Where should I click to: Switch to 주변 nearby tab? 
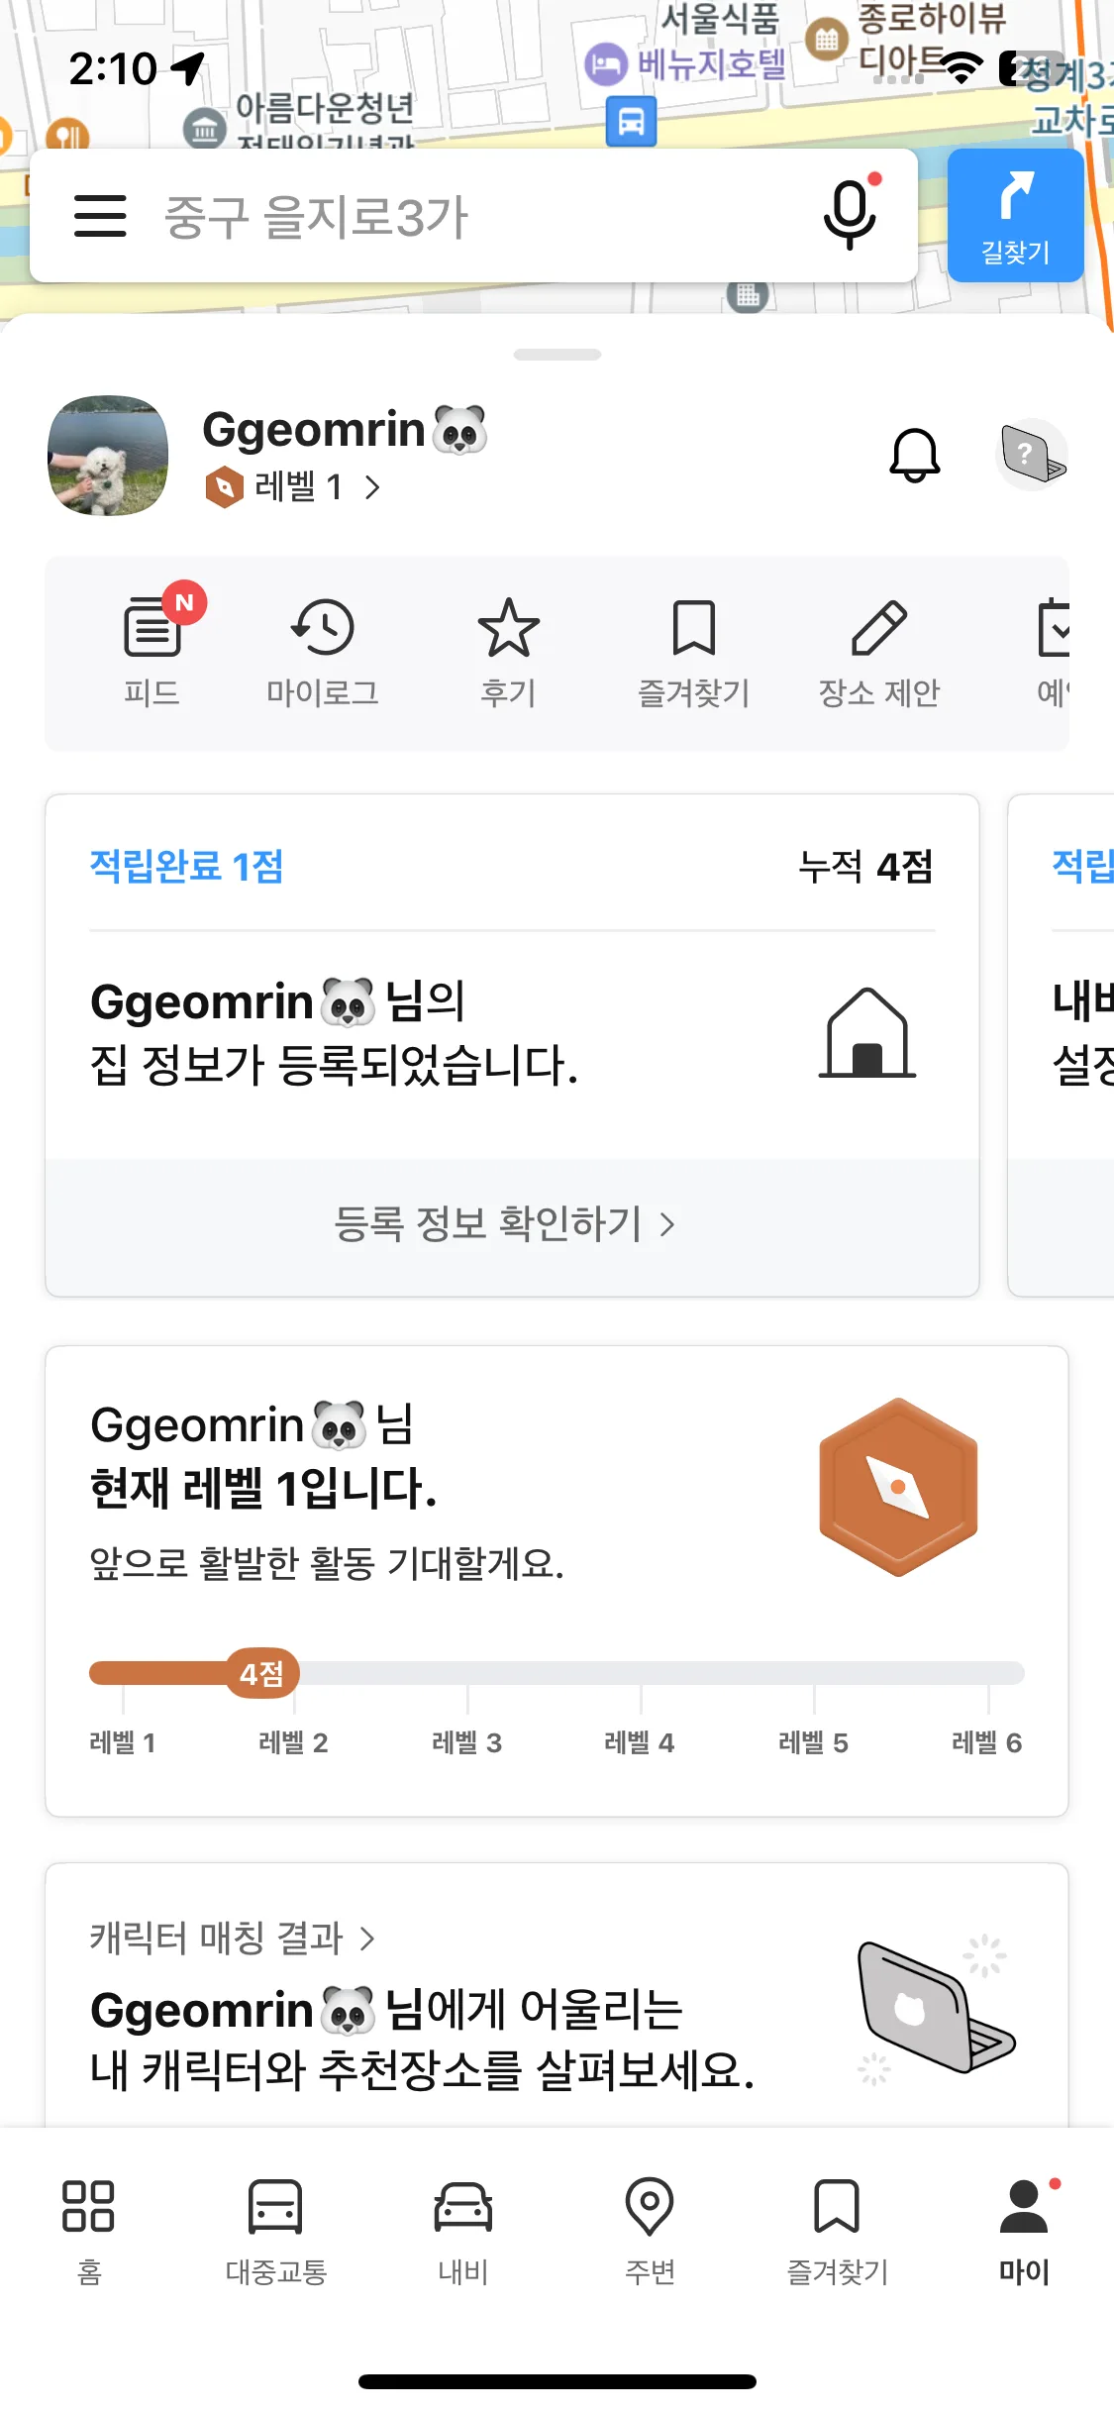click(x=650, y=2231)
